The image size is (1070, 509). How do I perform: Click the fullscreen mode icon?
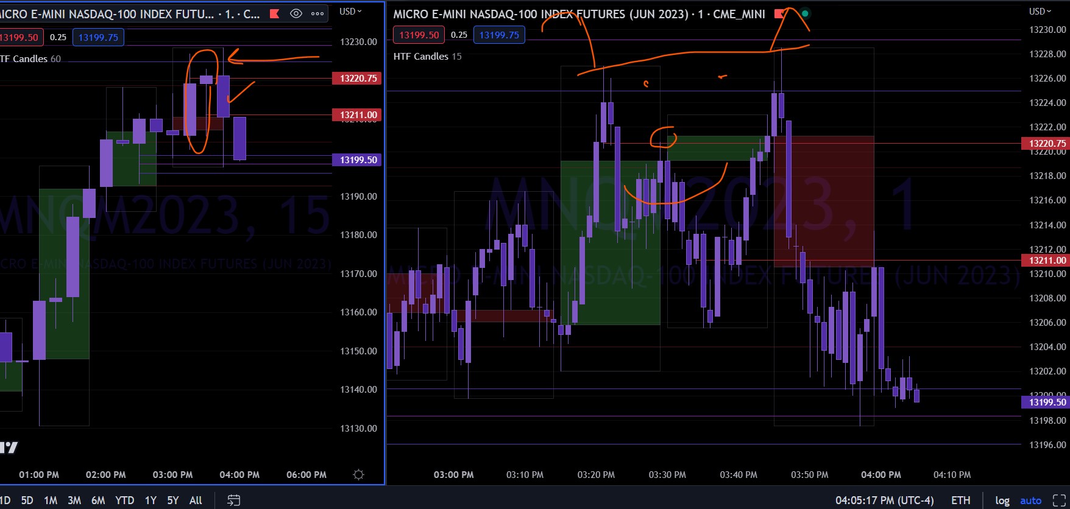[x=1060, y=500]
